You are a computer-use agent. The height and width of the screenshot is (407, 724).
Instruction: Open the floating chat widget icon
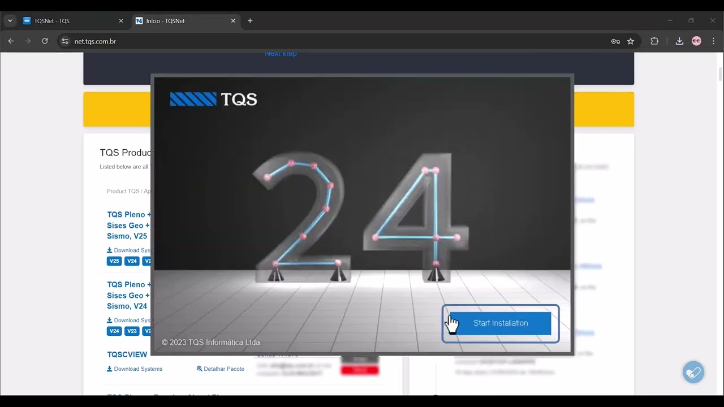(693, 373)
